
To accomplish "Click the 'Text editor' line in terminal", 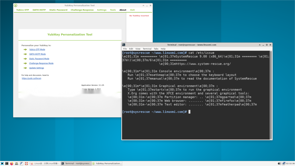I will pos(192,105).
